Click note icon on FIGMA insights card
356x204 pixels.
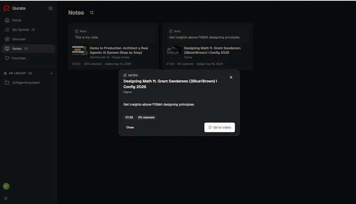pos(171,31)
